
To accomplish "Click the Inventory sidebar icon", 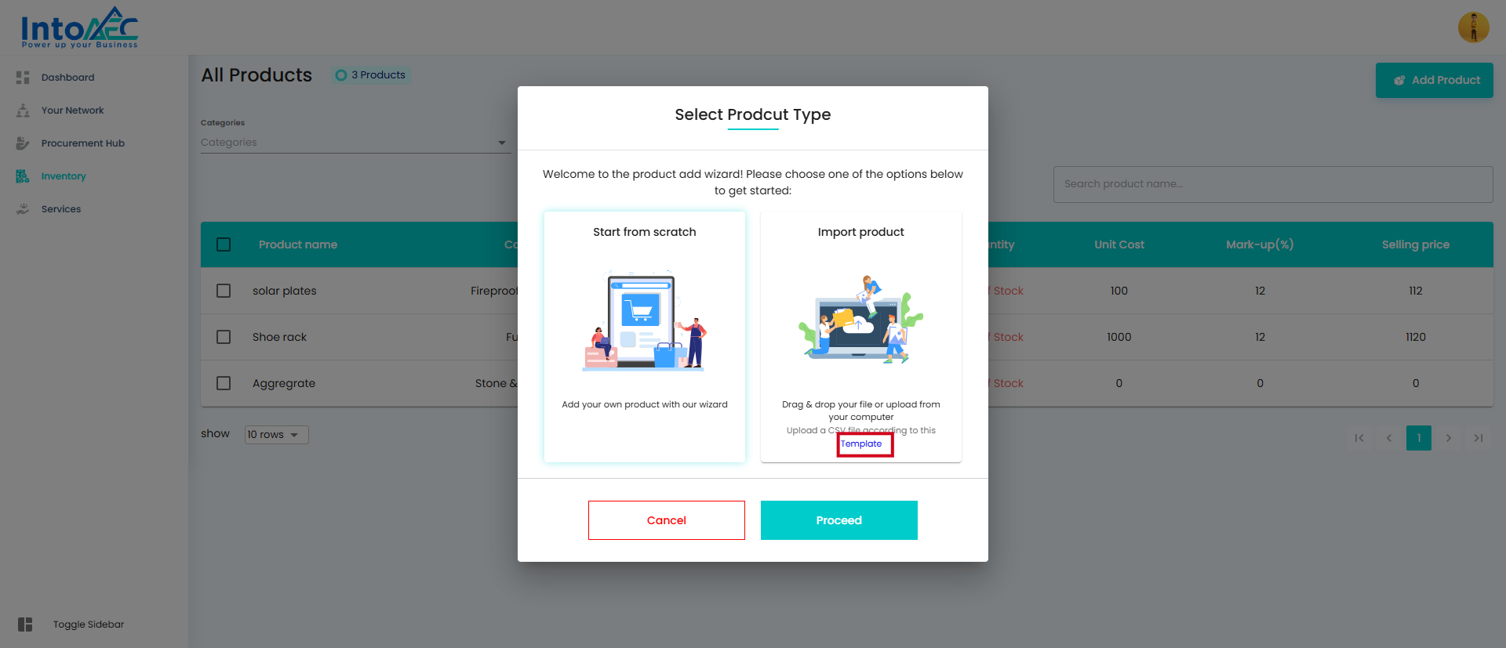I will click(23, 176).
